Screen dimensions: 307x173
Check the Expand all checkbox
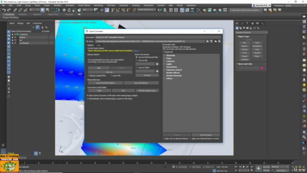coord(164,52)
